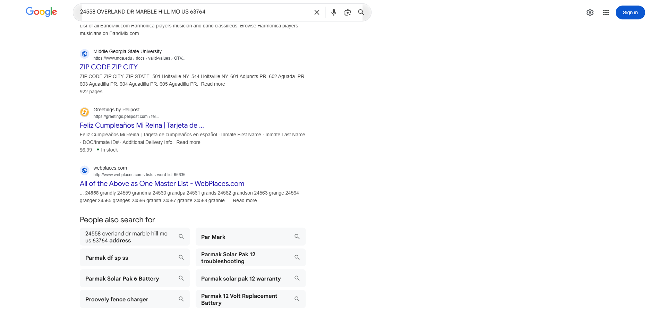Select Parmak df sp ss suggestion
This screenshot has height=318, width=658.
[135, 258]
